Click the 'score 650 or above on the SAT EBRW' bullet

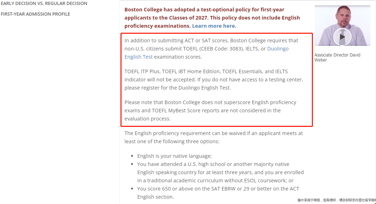click(x=218, y=193)
